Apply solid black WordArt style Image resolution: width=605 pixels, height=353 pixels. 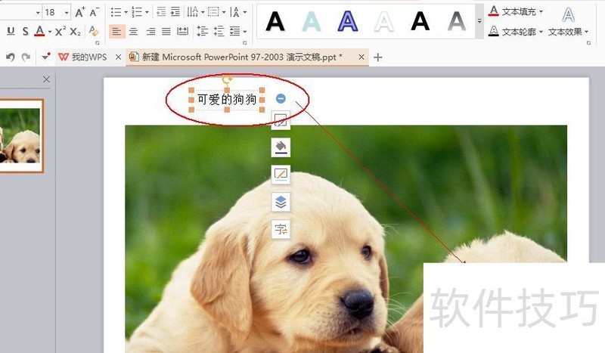click(420, 22)
